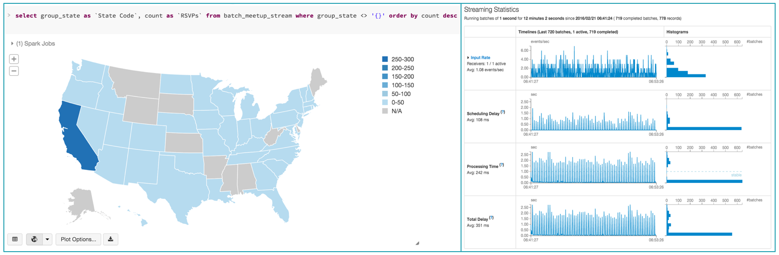
Task: Click the Total Delay help question mark
Action: tap(491, 218)
